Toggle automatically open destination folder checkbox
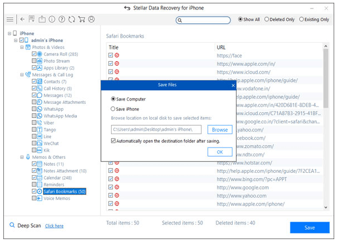 pyautogui.click(x=113, y=141)
